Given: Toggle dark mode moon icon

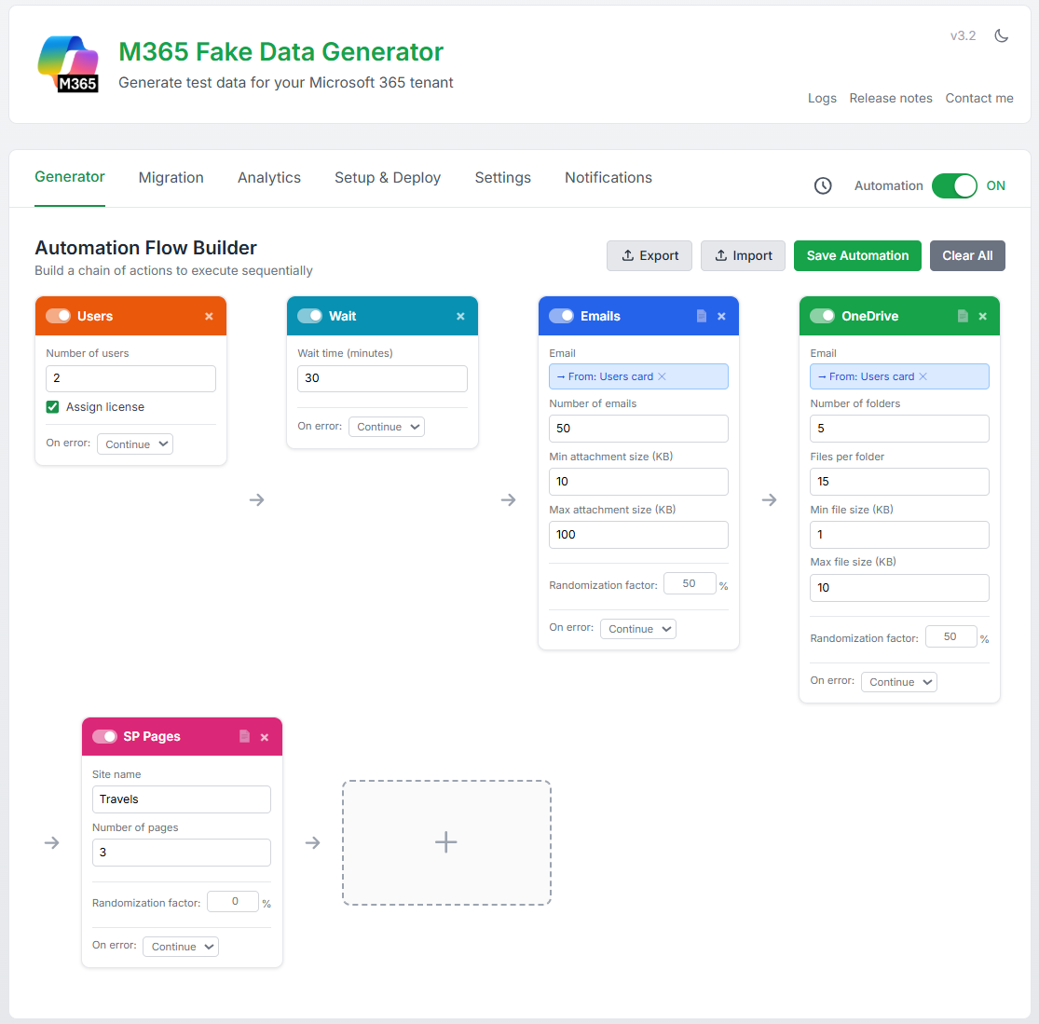Looking at the screenshot, I should 1002,36.
